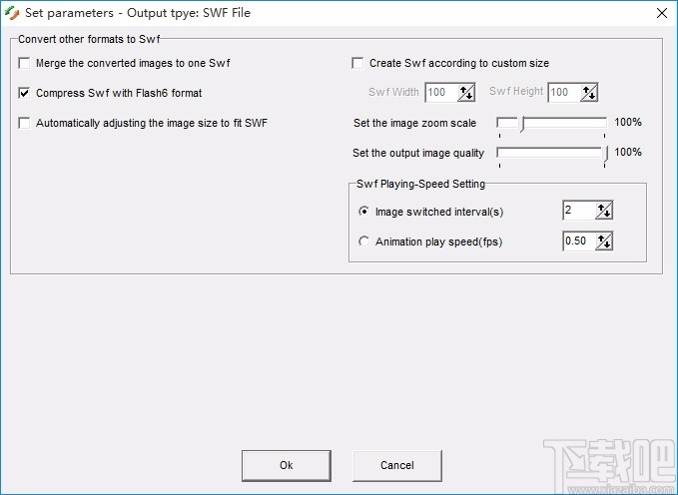Click the Swf Height spinner arrows

[589, 92]
